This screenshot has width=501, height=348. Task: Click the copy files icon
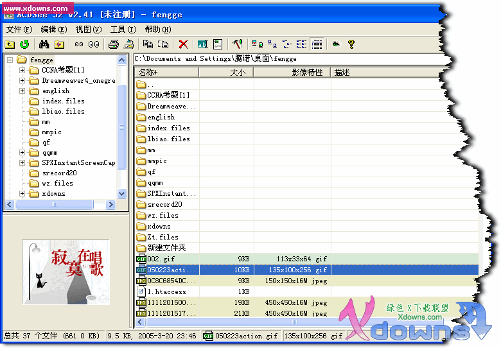point(148,44)
